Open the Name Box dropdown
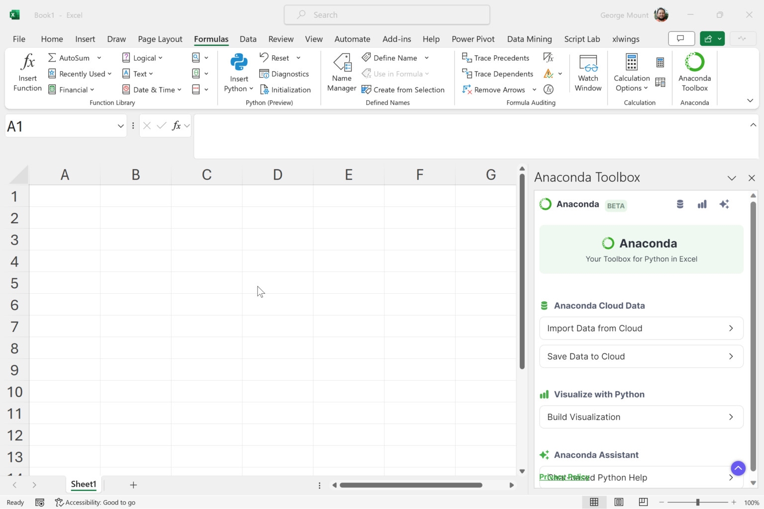The height and width of the screenshot is (509, 764). click(120, 126)
